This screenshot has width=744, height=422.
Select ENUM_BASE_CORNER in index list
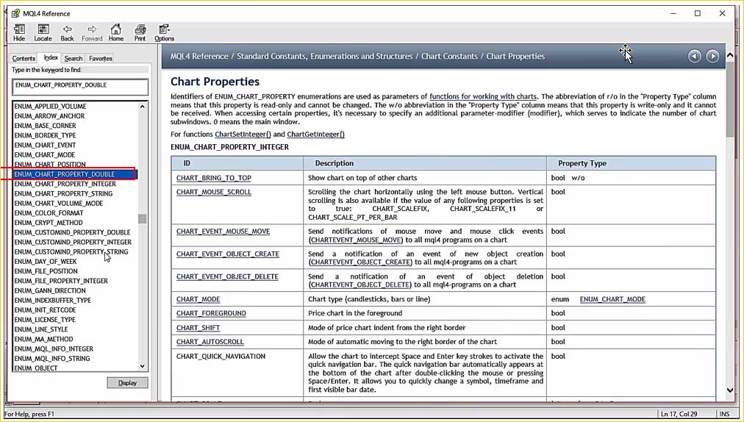tap(45, 126)
